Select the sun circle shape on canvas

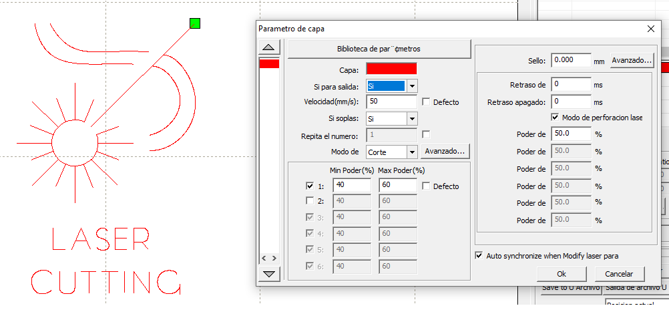click(x=75, y=142)
